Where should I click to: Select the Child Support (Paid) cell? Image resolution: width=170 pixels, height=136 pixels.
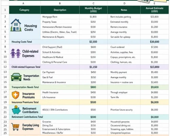pos(60,47)
